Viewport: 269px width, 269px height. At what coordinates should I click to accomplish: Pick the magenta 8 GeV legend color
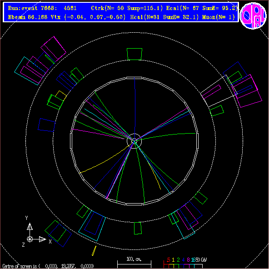[186, 266]
